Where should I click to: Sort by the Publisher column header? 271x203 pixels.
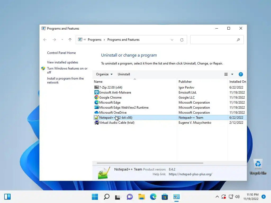(202, 82)
